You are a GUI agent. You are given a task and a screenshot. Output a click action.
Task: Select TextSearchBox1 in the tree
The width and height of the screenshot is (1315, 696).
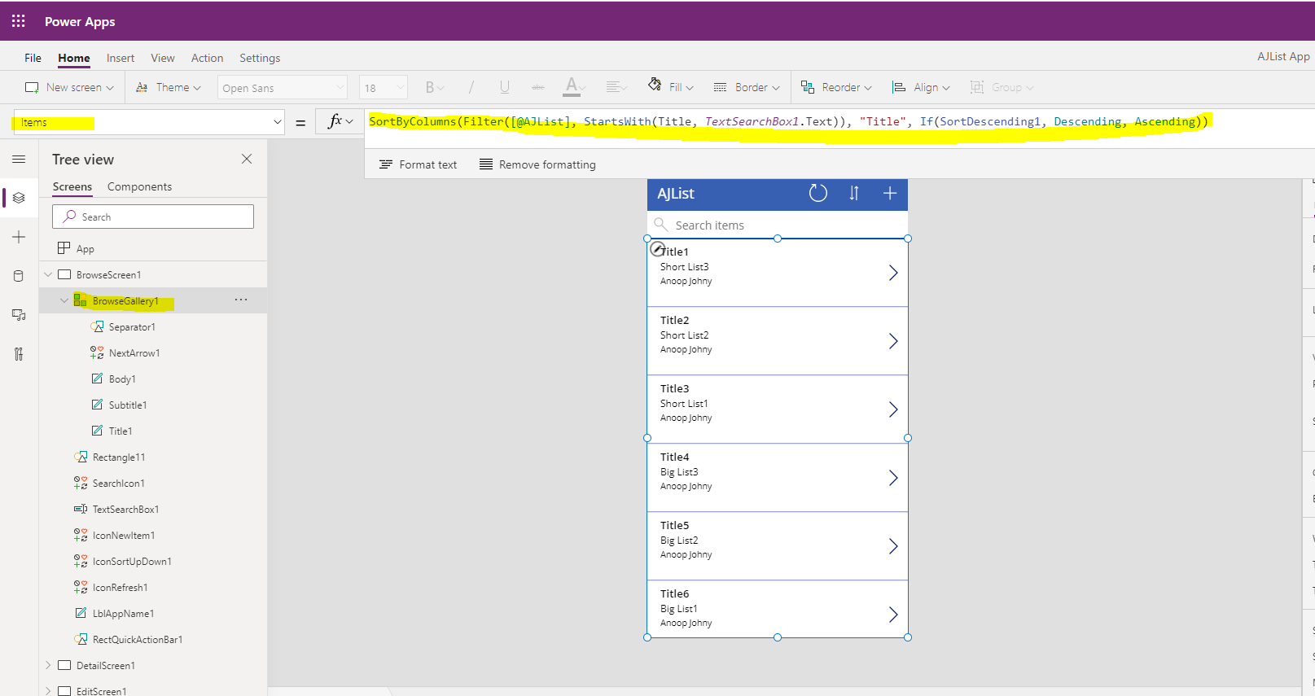[x=125, y=510]
